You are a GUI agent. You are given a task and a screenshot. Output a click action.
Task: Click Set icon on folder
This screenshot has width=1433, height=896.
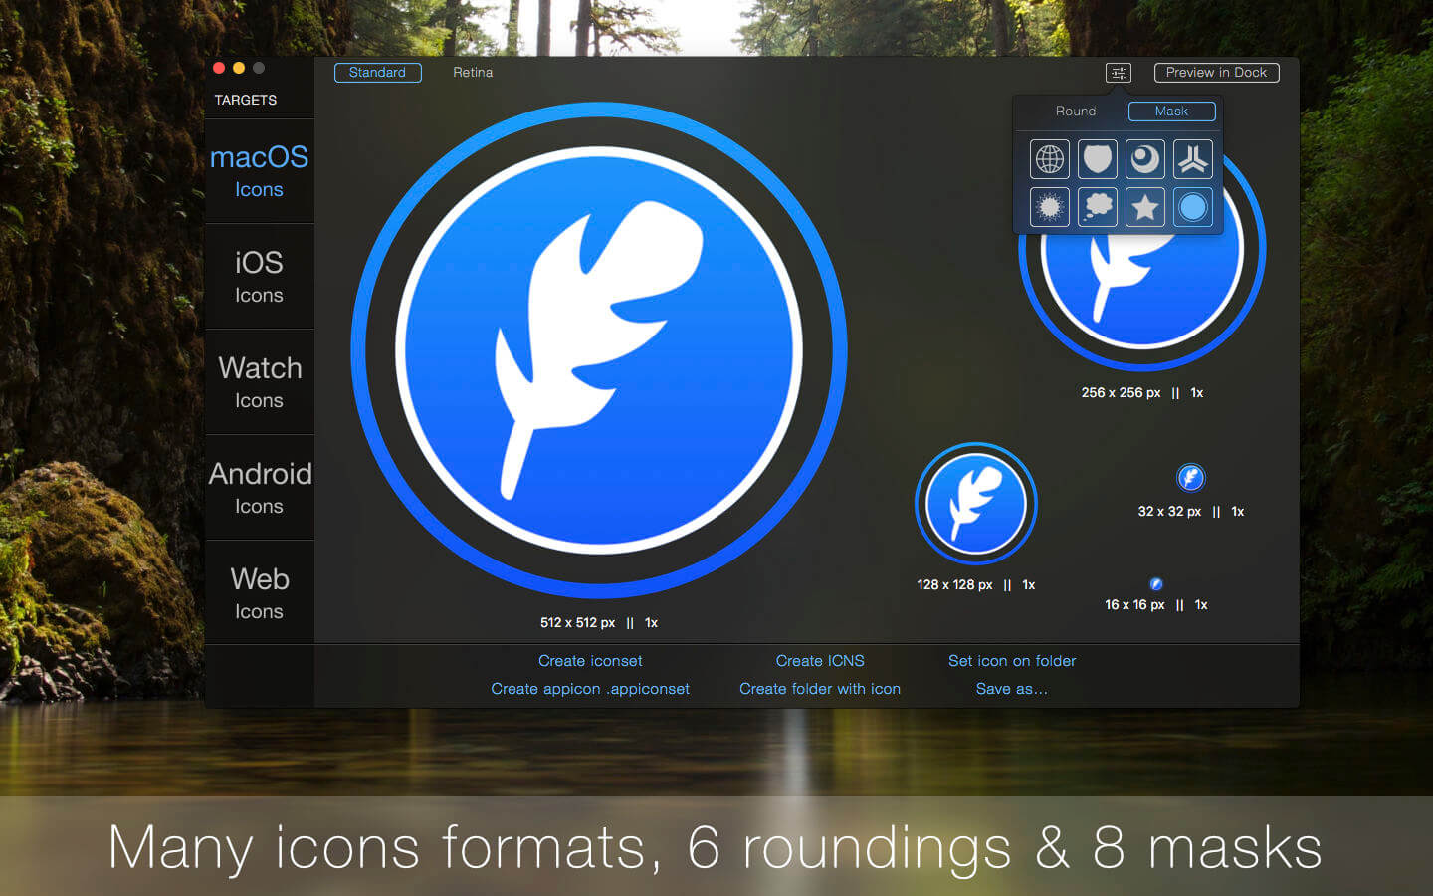tap(1012, 661)
